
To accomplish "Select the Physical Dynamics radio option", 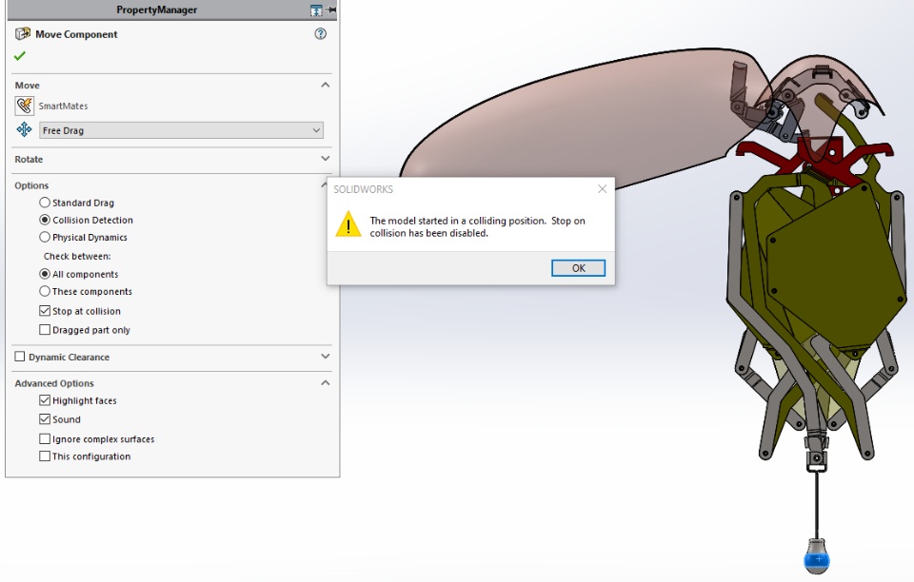I will pyautogui.click(x=45, y=237).
